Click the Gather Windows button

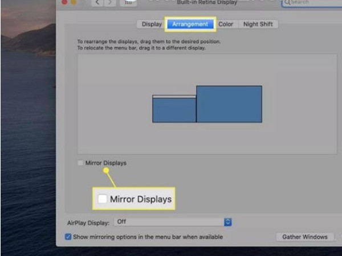coord(305,237)
